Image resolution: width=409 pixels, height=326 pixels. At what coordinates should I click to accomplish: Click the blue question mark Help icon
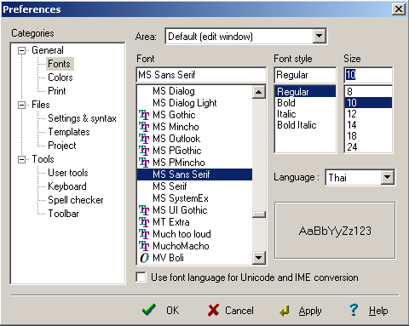(x=354, y=310)
